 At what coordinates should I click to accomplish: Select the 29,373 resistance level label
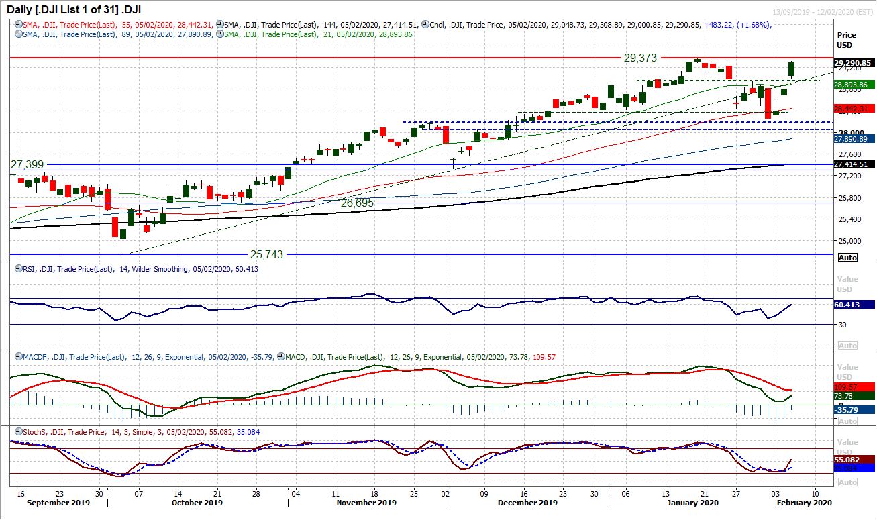pos(640,58)
